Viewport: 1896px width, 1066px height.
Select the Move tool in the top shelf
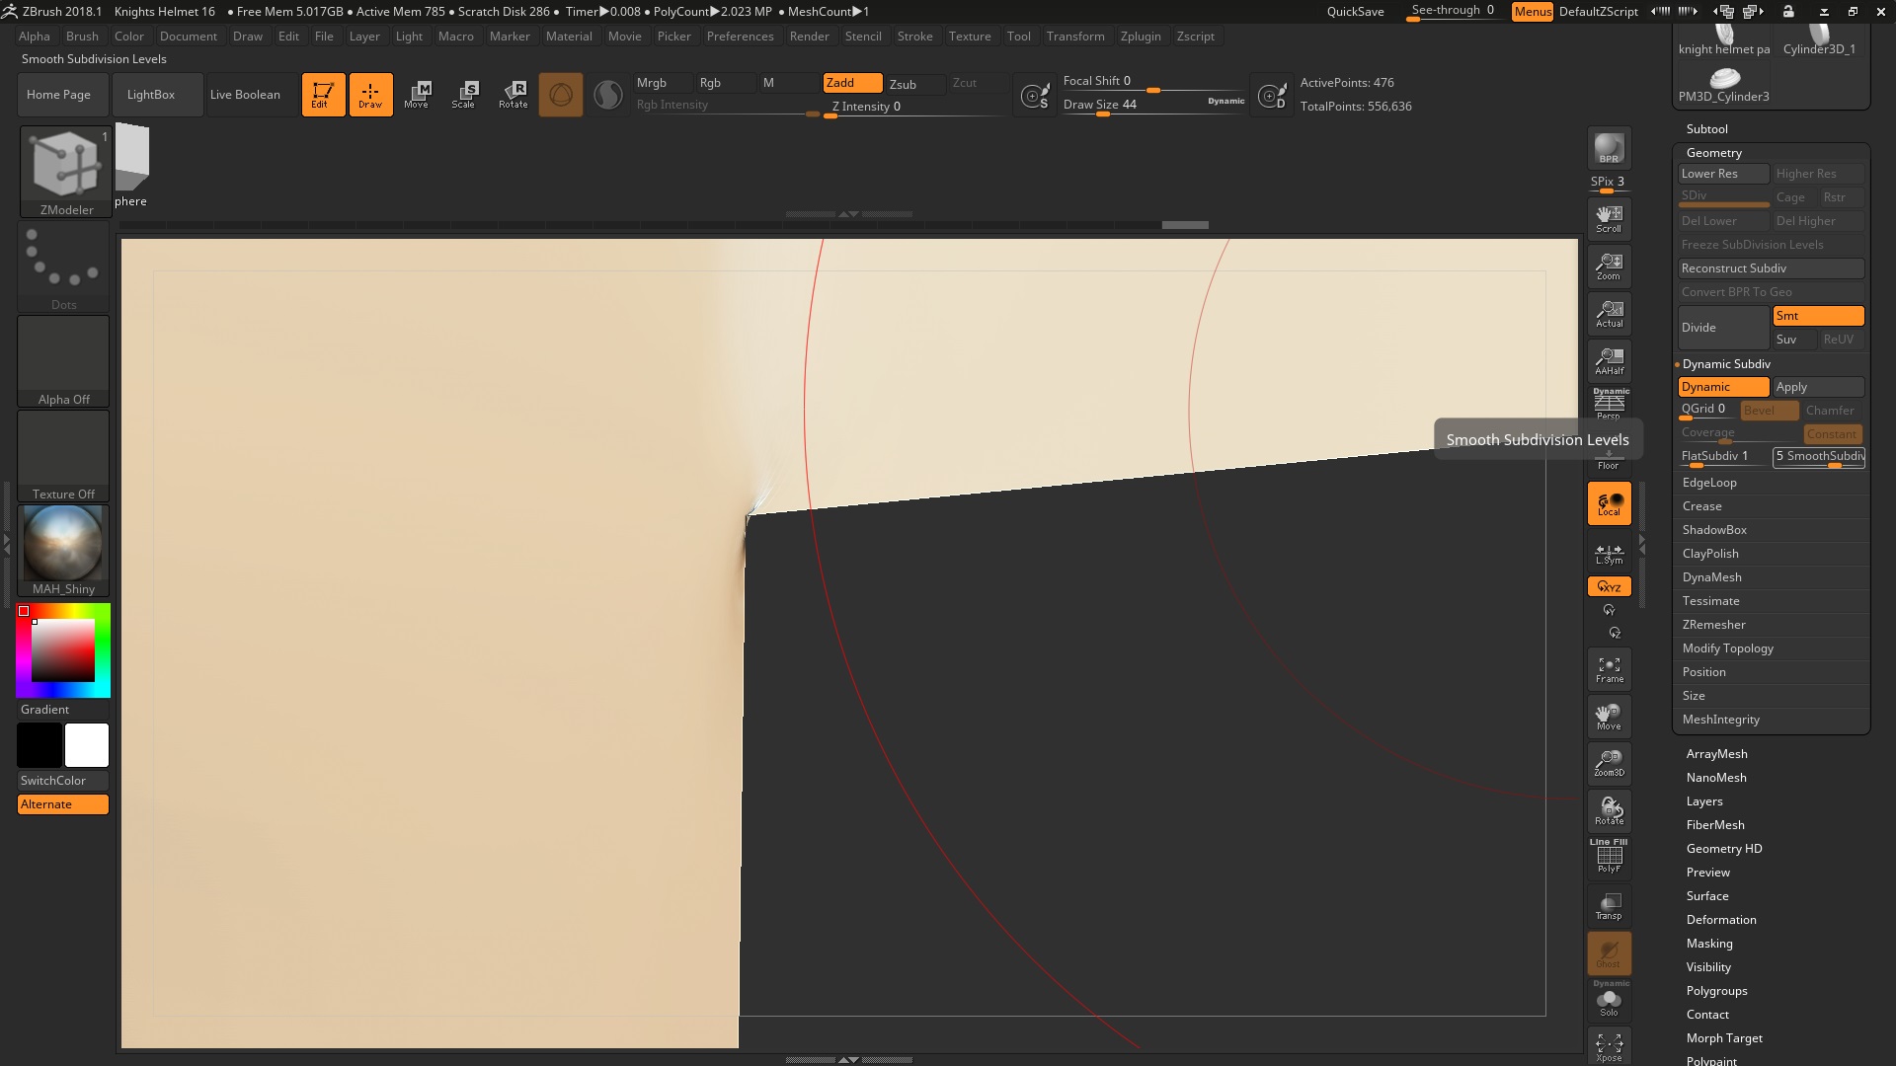pyautogui.click(x=417, y=94)
